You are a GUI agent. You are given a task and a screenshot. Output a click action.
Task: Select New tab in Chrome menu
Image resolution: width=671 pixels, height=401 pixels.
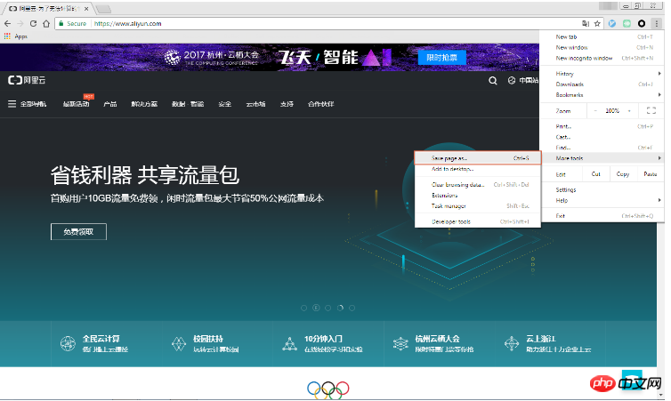(x=602, y=36)
